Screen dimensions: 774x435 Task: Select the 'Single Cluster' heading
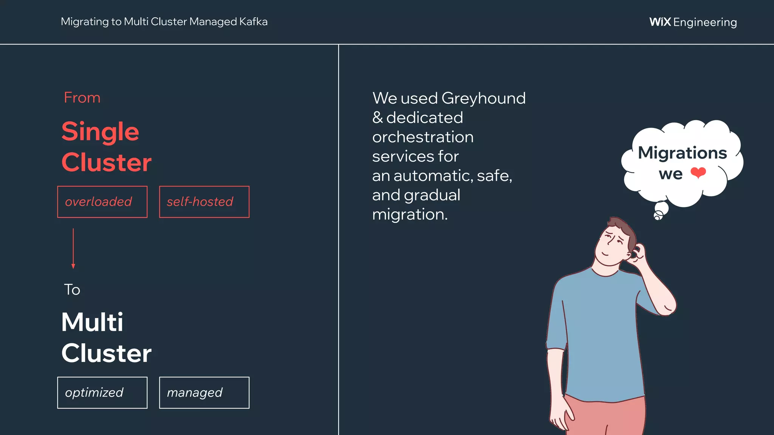point(106,147)
